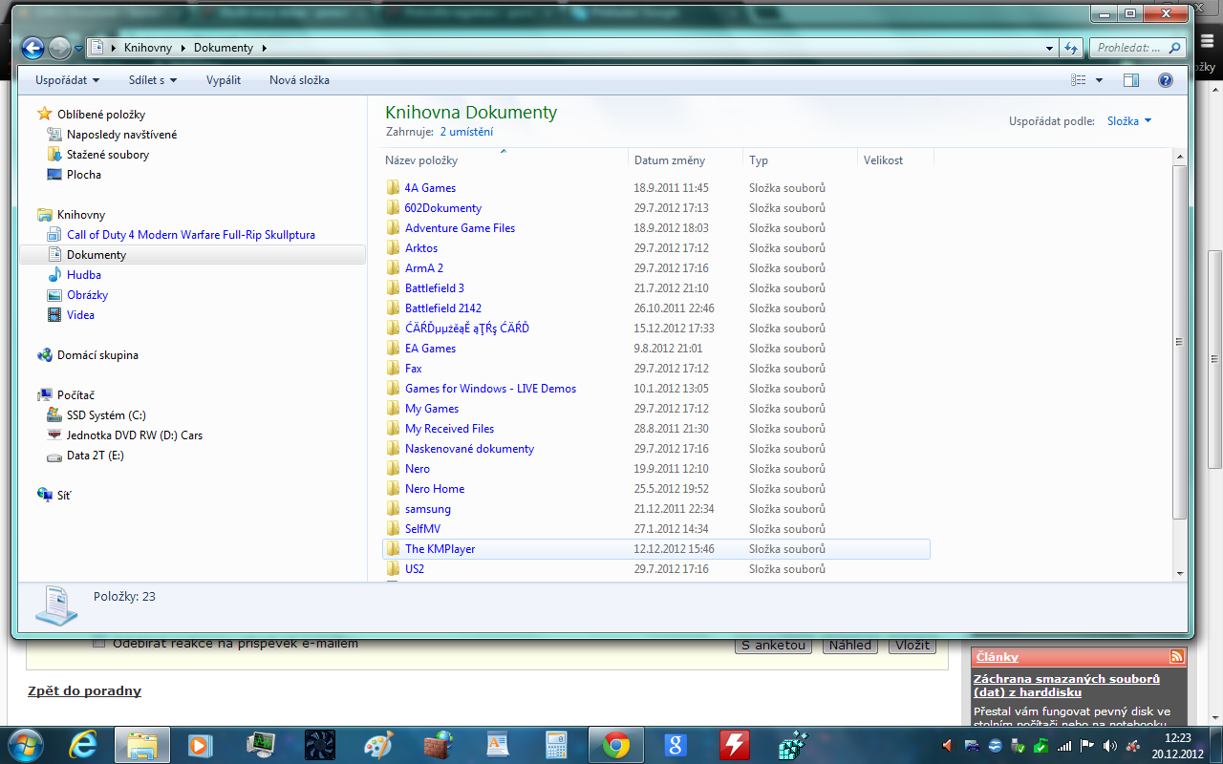Image resolution: width=1223 pixels, height=764 pixels.
Task: Click the 'S anketou' button in browser
Action: point(773,645)
